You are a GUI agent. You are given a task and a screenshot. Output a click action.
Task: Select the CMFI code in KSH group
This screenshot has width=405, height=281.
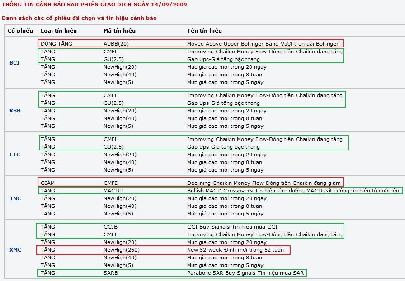pos(110,95)
